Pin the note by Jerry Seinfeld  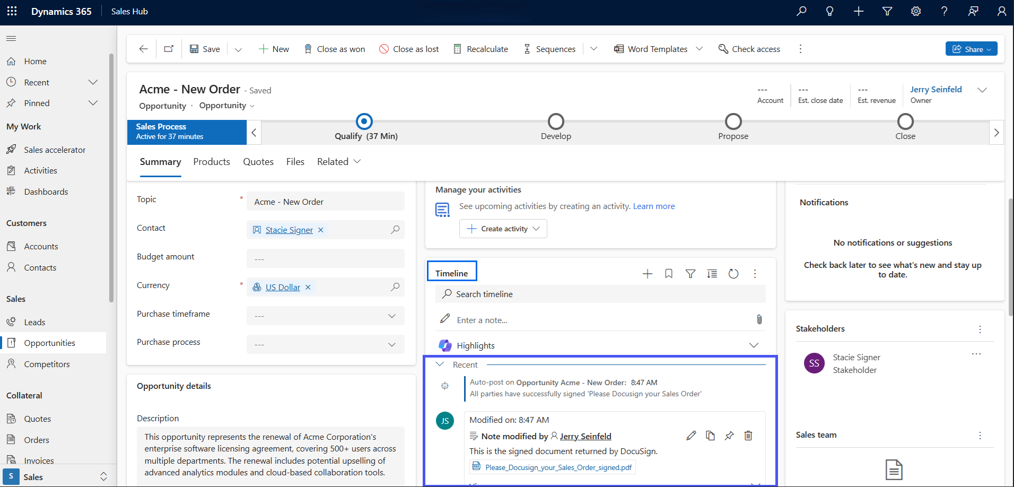(729, 436)
